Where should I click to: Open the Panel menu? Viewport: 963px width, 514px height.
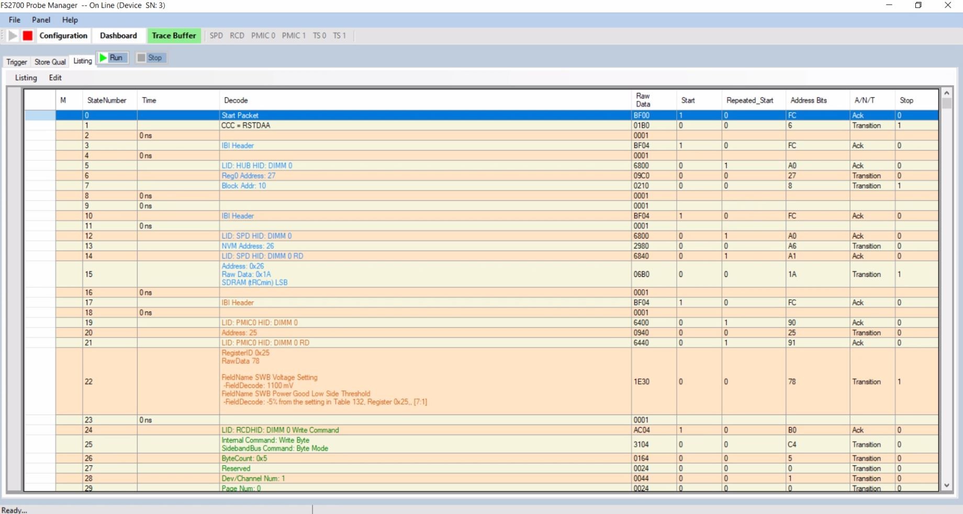41,20
